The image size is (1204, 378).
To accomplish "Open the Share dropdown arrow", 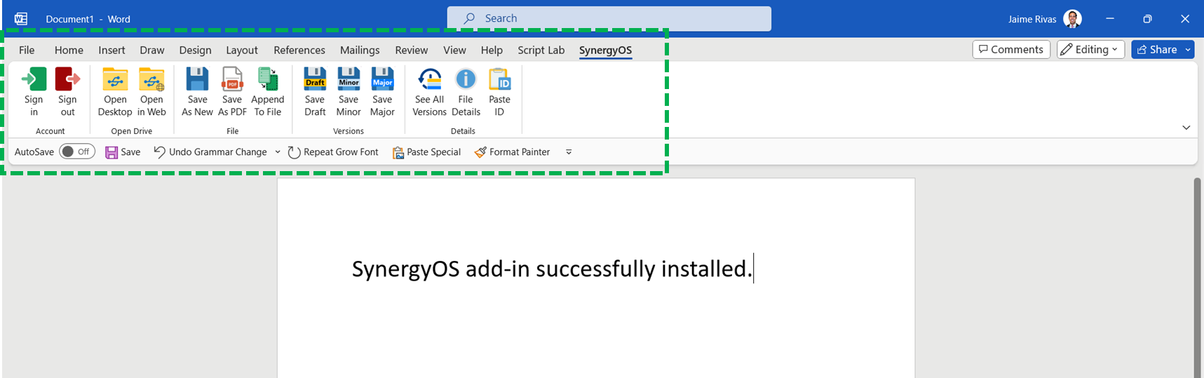I will click(x=1188, y=49).
